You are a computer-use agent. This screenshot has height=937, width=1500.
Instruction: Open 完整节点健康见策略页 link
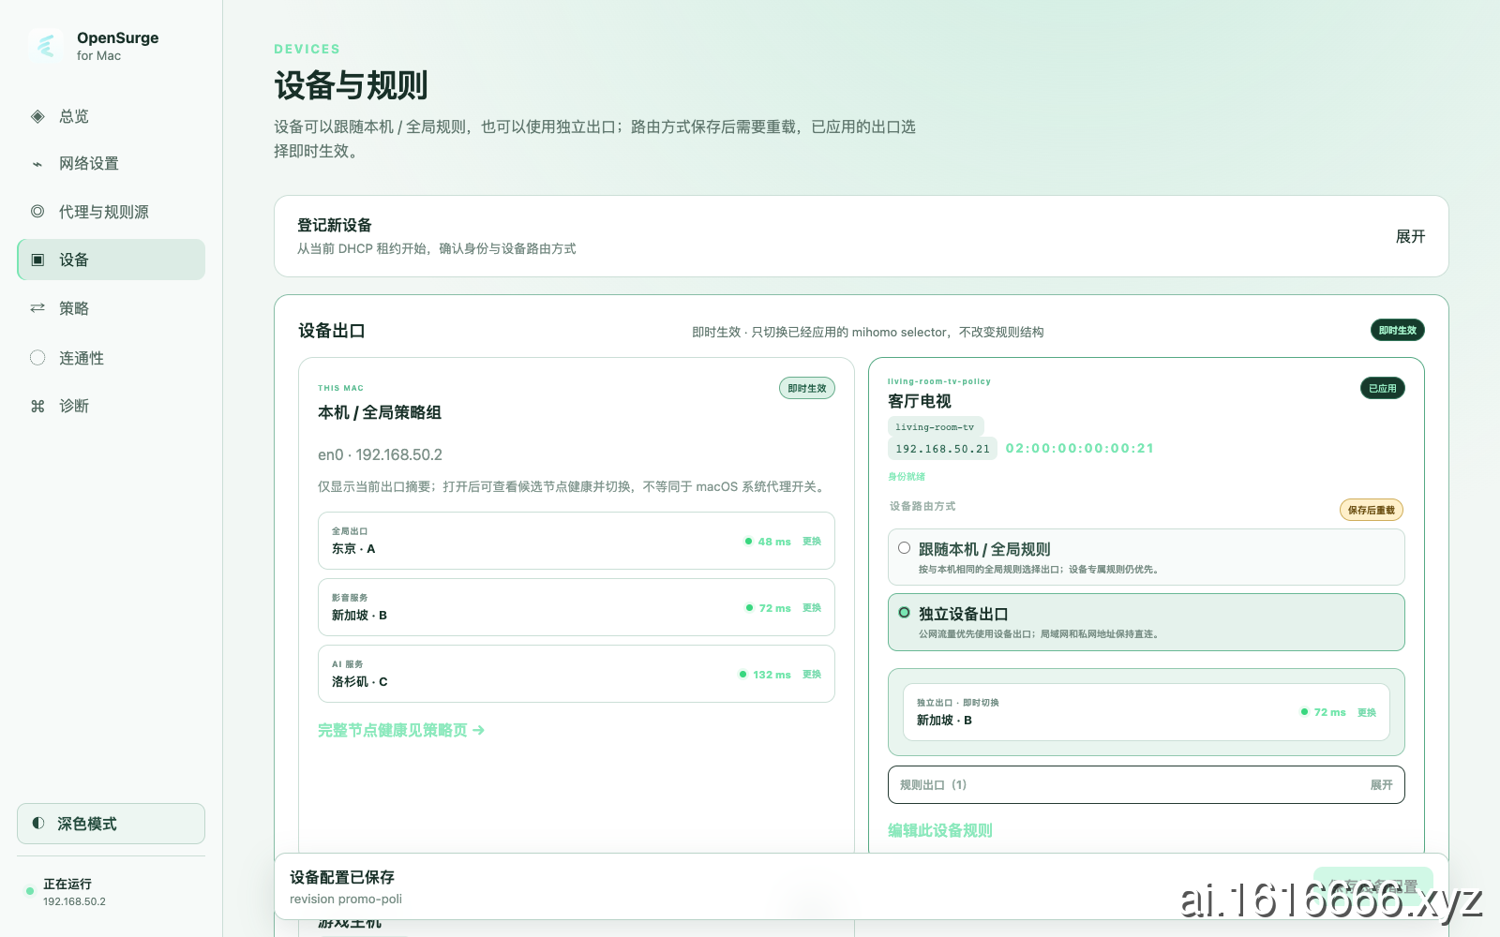point(401,730)
